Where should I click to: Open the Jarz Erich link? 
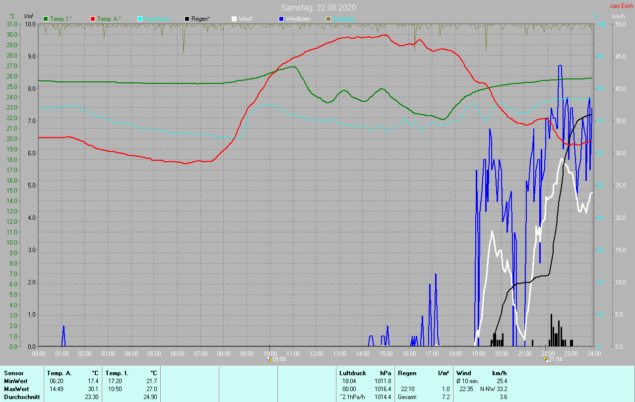pos(621,6)
